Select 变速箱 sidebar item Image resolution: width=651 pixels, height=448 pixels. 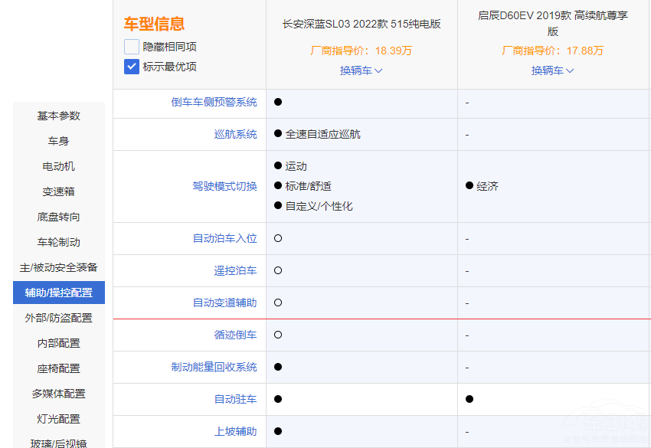click(59, 191)
